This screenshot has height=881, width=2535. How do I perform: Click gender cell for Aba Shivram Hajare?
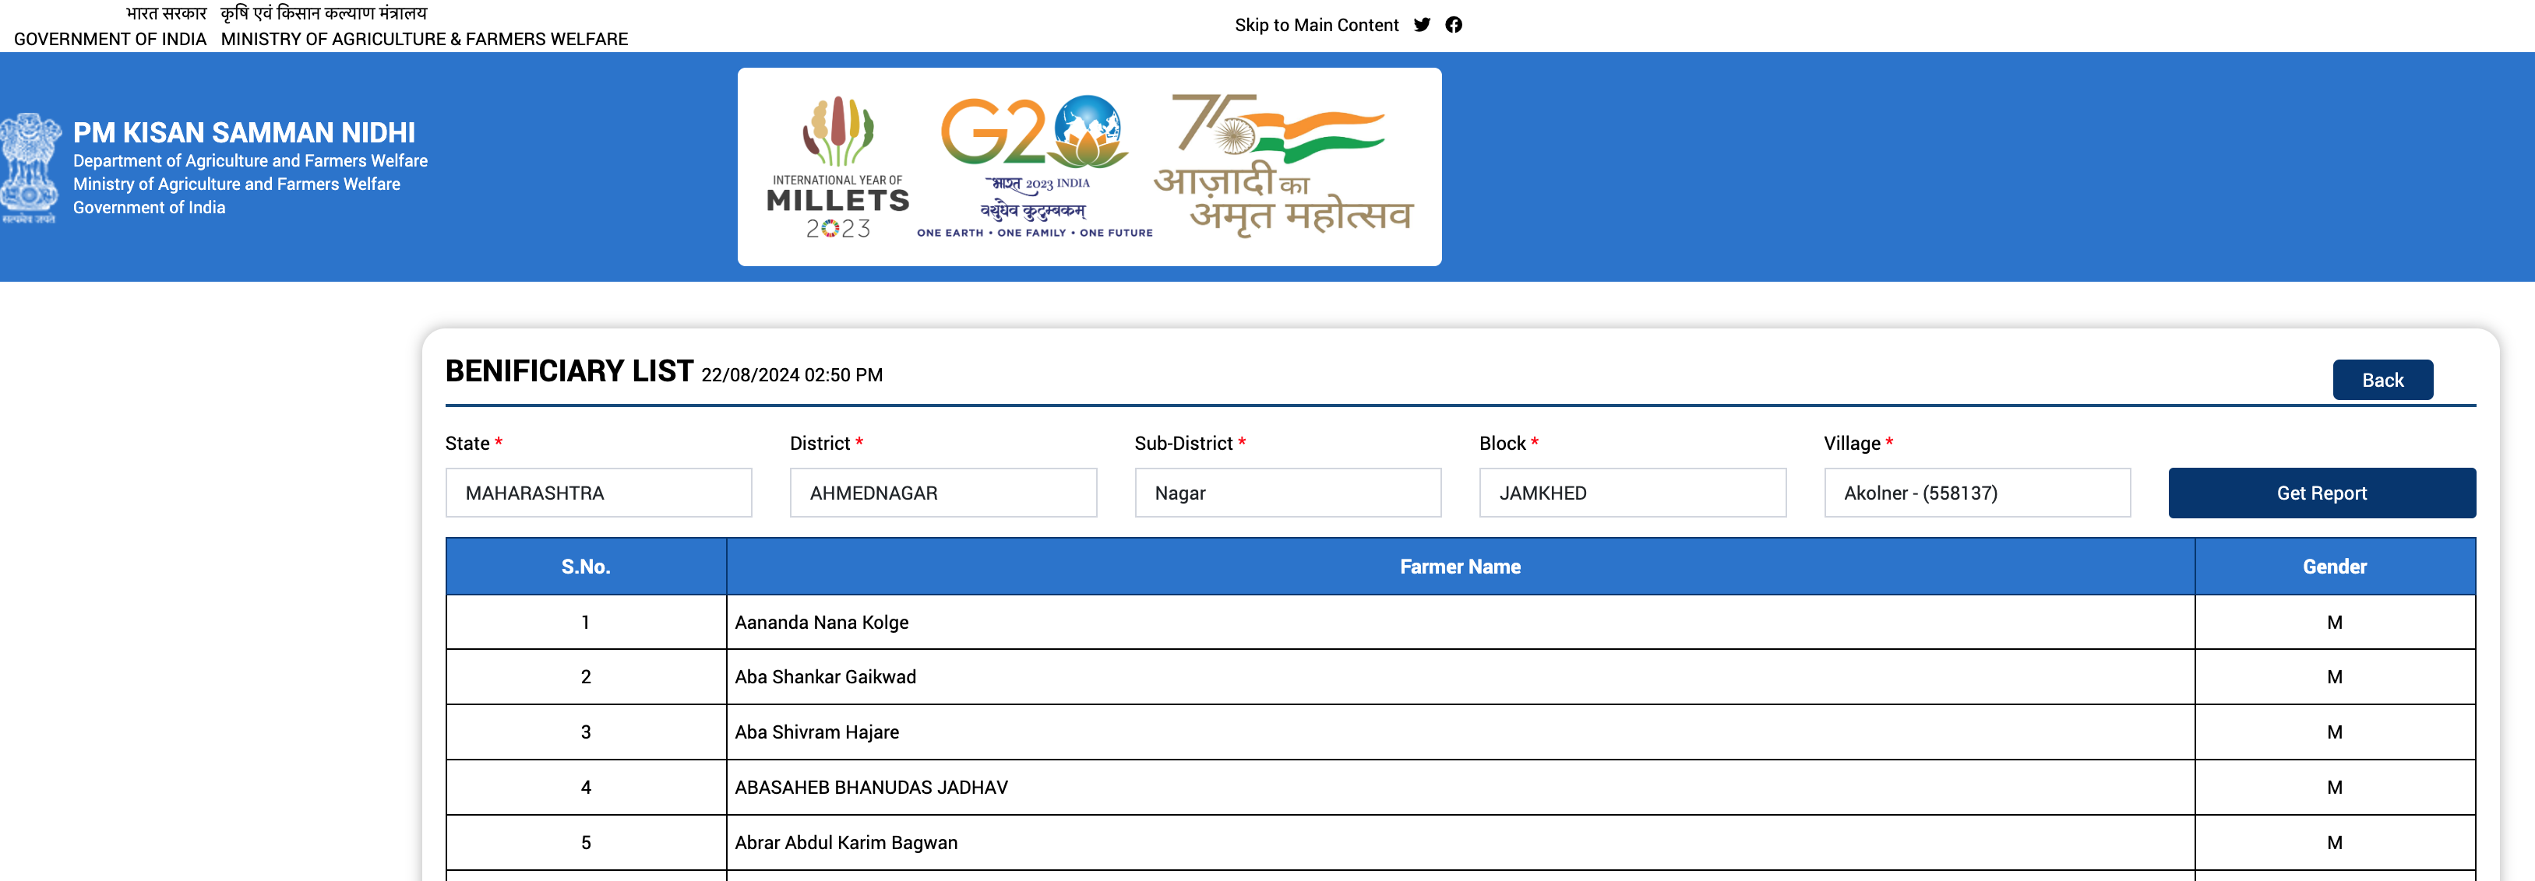coord(2334,732)
